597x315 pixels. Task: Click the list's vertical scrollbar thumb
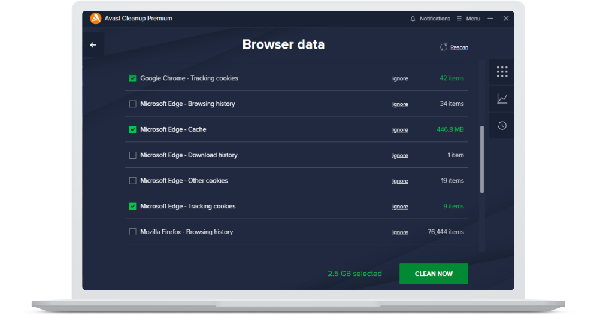coord(482,159)
